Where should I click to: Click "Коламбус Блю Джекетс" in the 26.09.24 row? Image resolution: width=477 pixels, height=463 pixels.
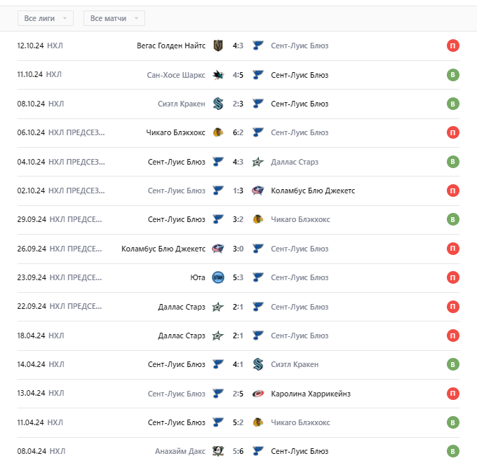coord(163,249)
